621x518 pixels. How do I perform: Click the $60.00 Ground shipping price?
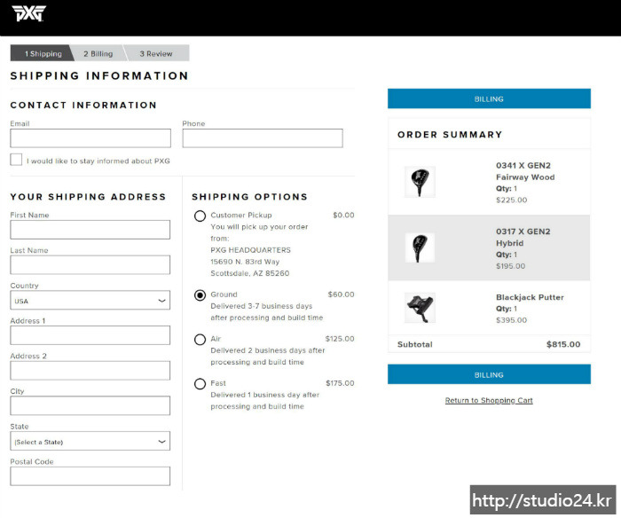point(341,294)
